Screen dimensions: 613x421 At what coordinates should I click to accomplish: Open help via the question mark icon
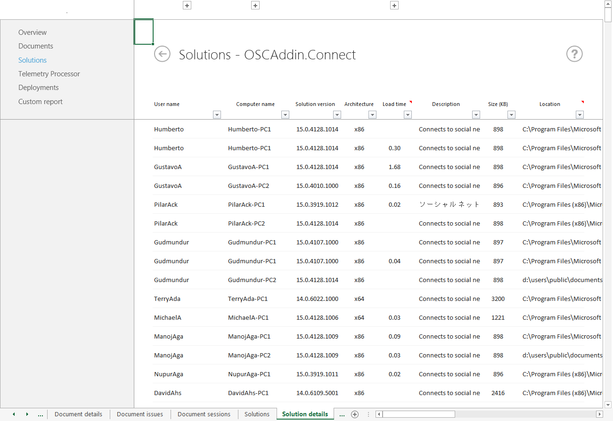(574, 54)
